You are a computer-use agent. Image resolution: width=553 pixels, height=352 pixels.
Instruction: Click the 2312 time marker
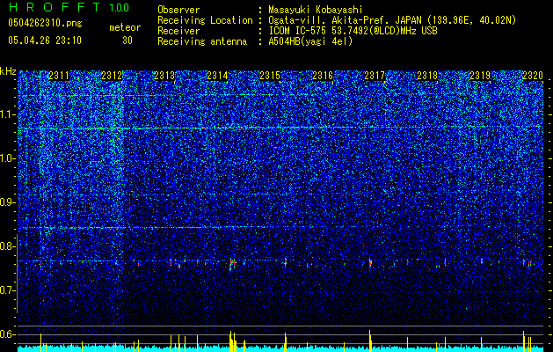coord(112,76)
